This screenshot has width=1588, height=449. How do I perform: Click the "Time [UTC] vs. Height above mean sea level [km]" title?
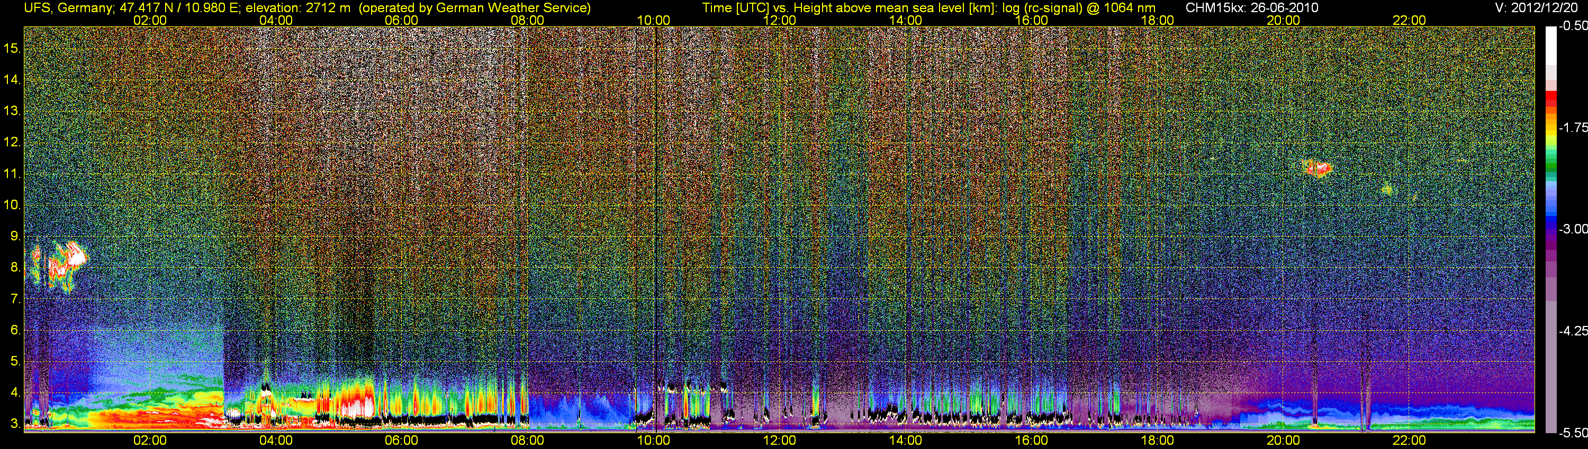849,8
